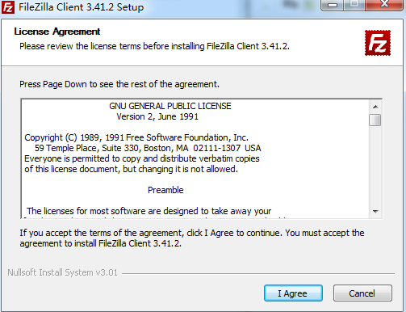Accept the license with I Agree
The height and width of the screenshot is (312, 406).
click(x=293, y=293)
